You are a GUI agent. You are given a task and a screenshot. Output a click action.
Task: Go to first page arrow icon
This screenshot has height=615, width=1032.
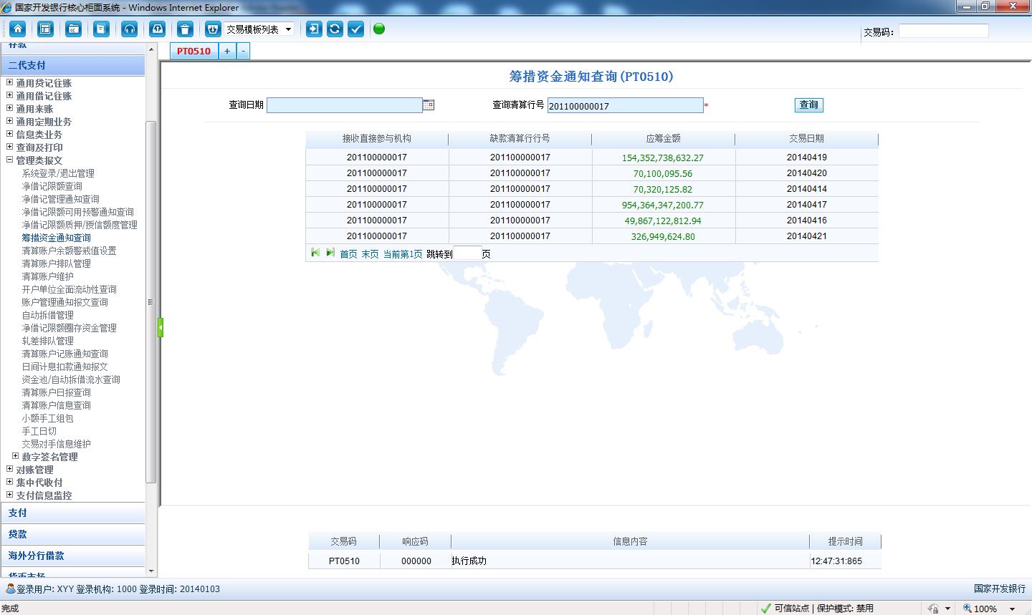(x=315, y=253)
